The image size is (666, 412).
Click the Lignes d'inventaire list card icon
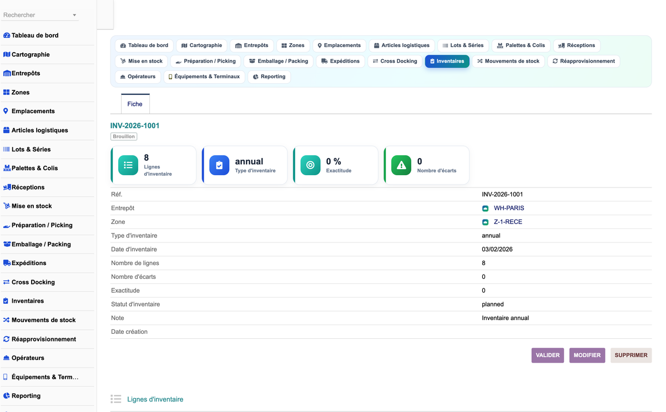tap(128, 165)
